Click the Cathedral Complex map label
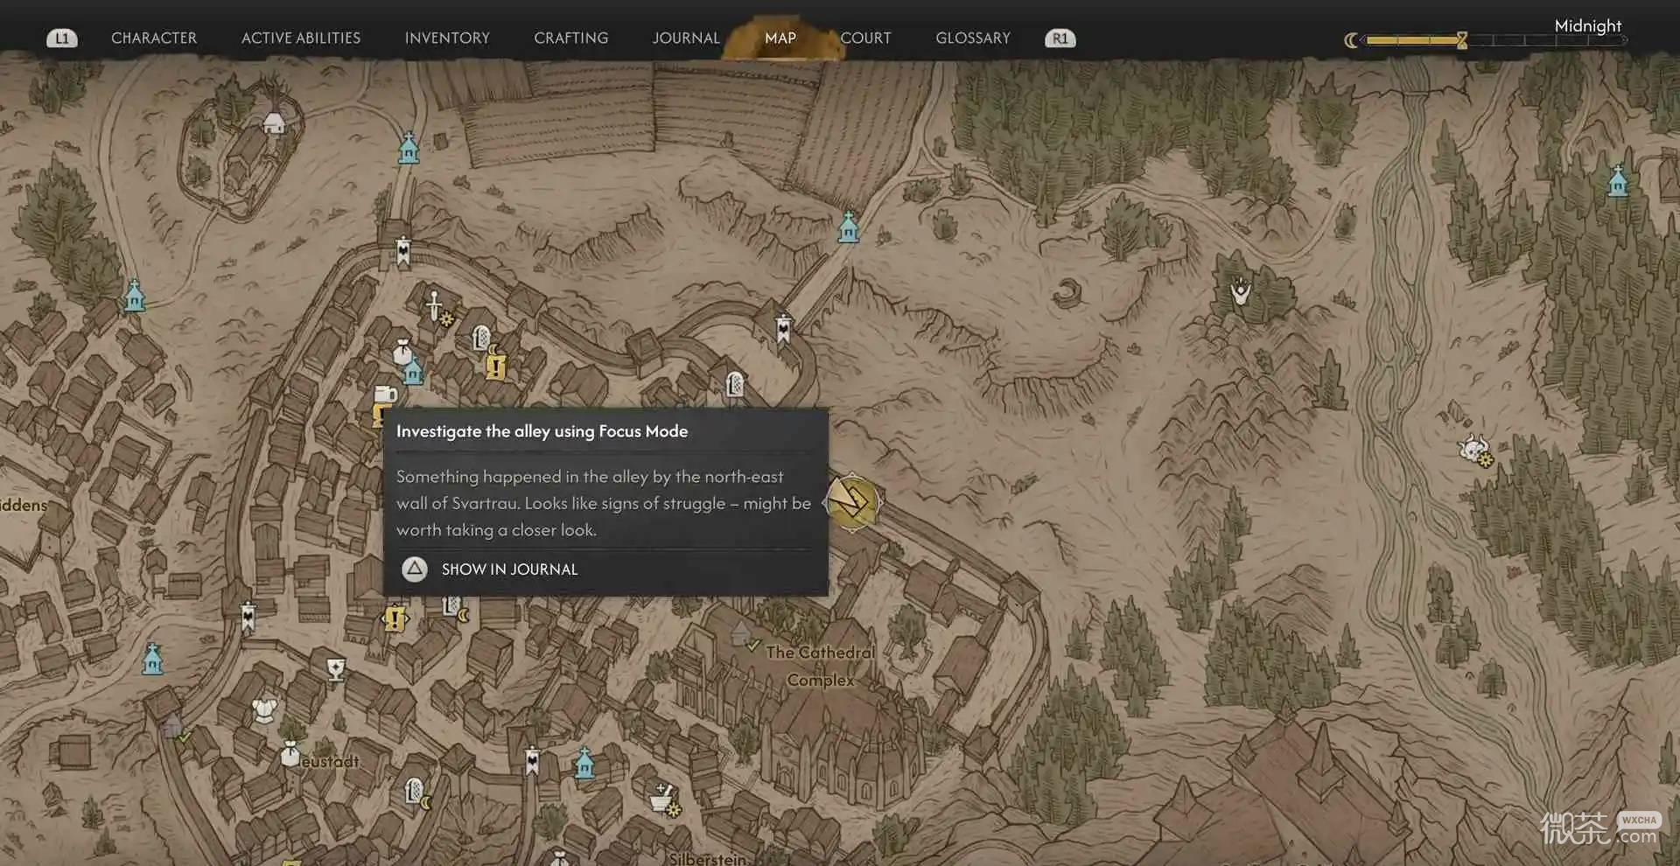This screenshot has width=1680, height=866. click(x=820, y=666)
